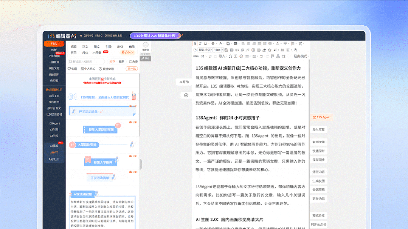408x229 pixels.
Task: Click the 换一批 refresh styles button
Action: click(132, 68)
